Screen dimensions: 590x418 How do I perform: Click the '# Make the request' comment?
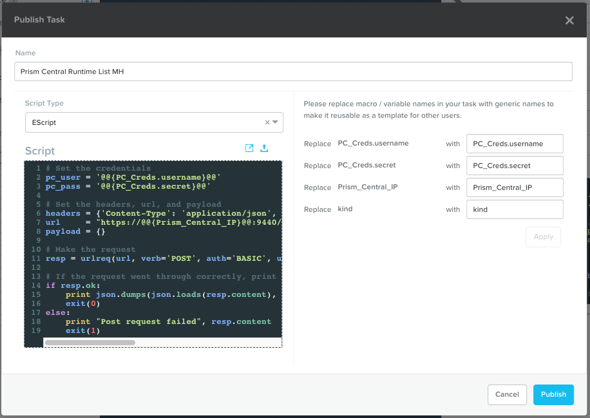[x=90, y=249]
